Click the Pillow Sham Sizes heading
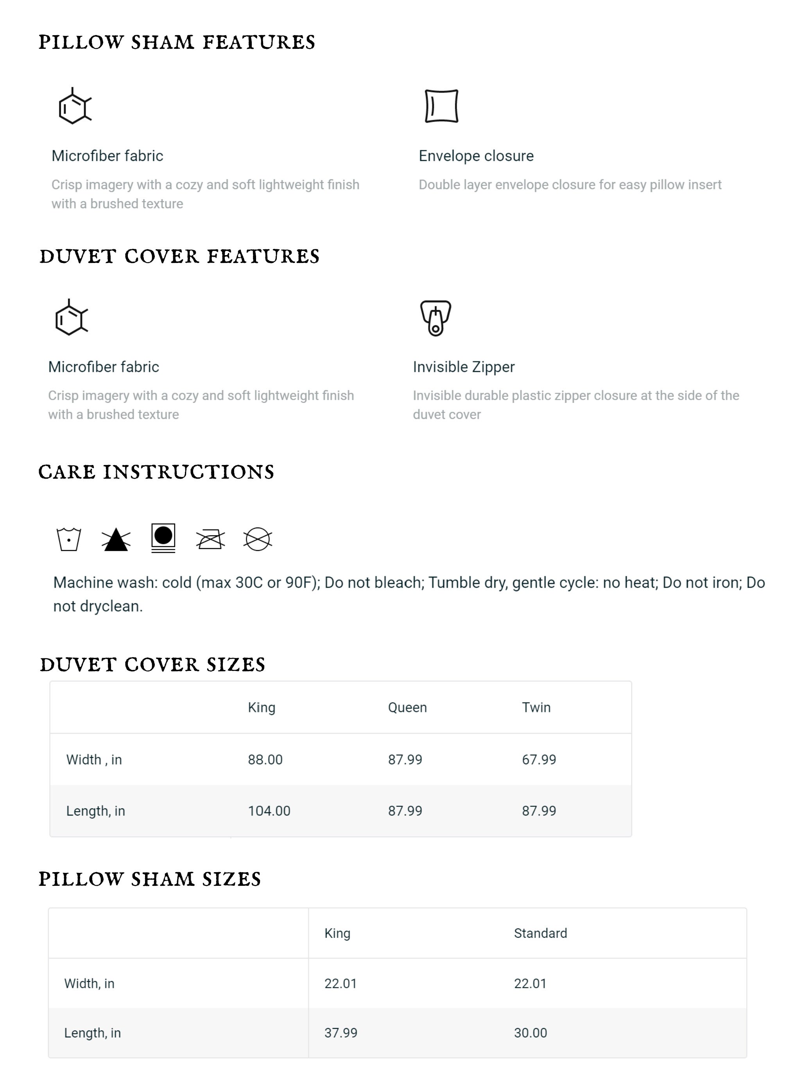This screenshot has width=810, height=1080. [x=150, y=879]
